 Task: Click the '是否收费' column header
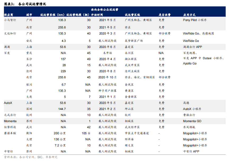point(165,15)
